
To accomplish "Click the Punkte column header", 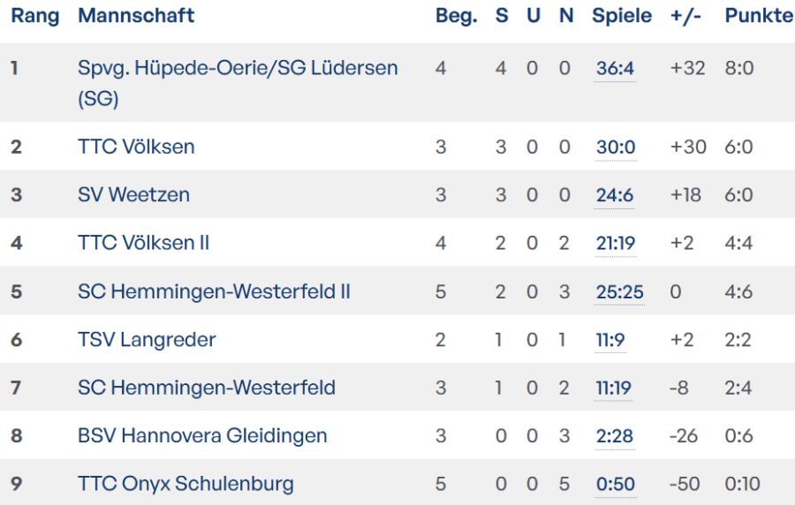I will tap(759, 16).
